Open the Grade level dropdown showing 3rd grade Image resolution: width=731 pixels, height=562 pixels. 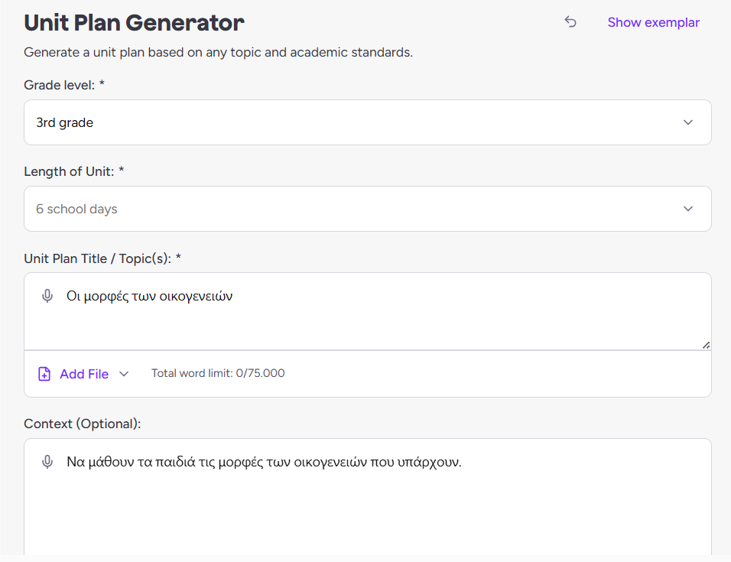coord(367,122)
